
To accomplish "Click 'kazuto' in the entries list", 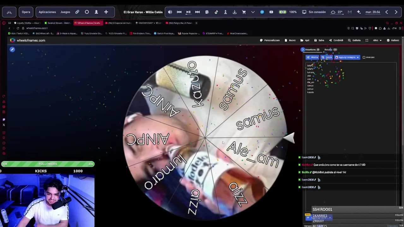I will tap(310, 92).
